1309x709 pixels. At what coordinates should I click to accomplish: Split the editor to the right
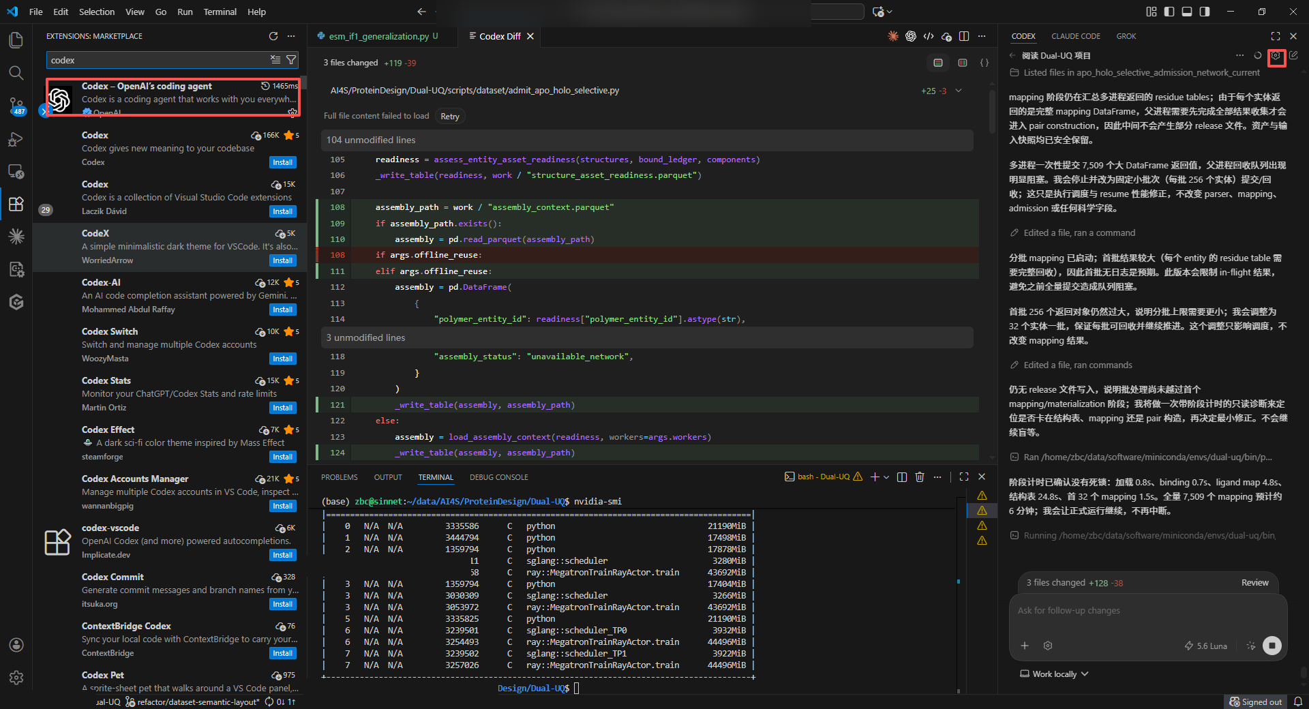(x=964, y=36)
